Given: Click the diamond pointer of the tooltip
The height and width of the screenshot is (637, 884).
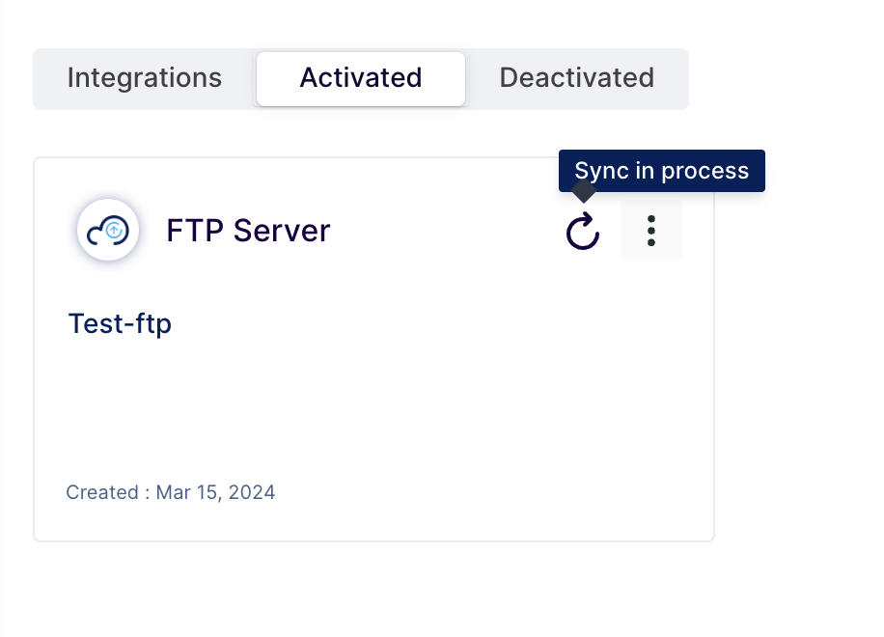Looking at the screenshot, I should 584,191.
